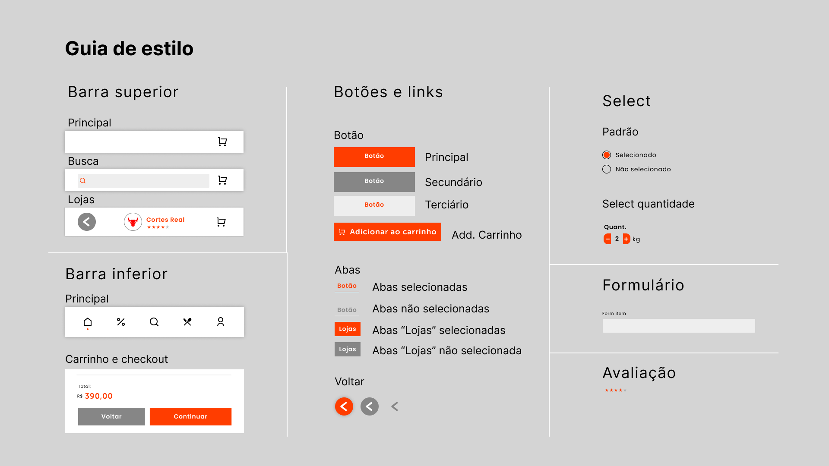
Task: Click the star rating under Avaliação
Action: [616, 390]
